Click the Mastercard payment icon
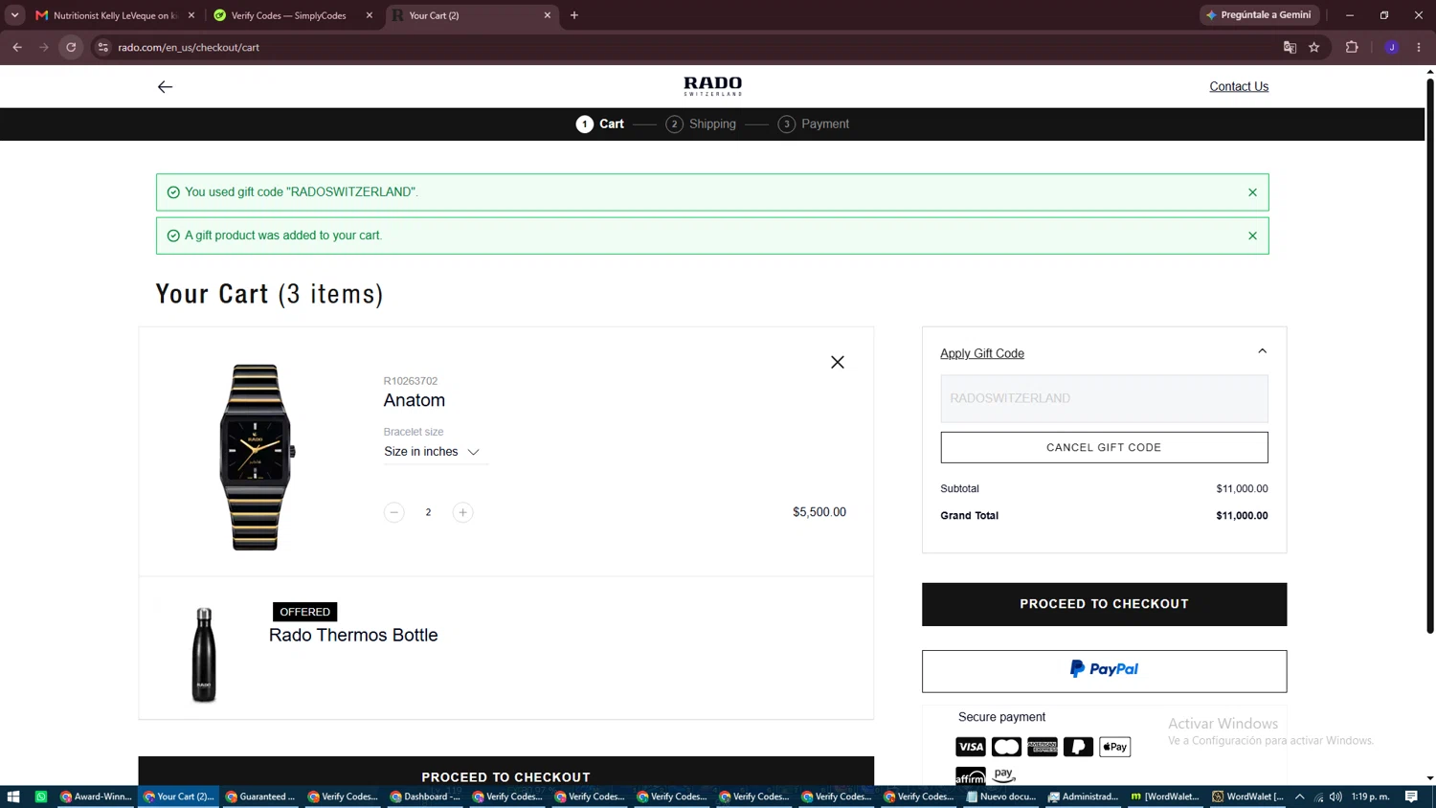The image size is (1436, 808). [x=1006, y=747]
